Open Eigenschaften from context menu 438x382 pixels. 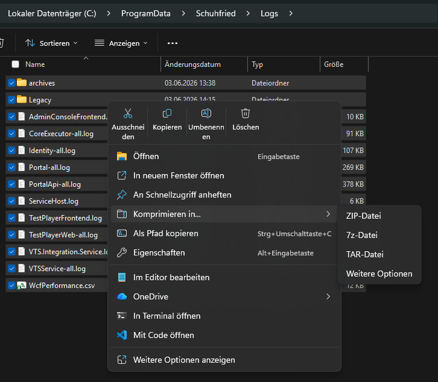pos(224,253)
